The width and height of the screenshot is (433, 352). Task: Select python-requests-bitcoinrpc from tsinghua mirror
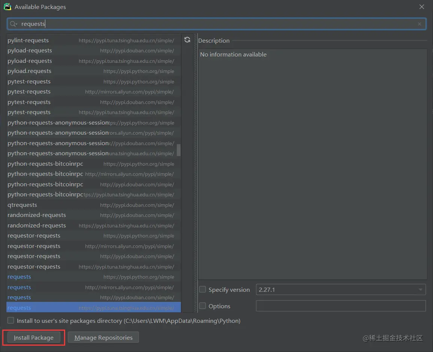pos(94,195)
